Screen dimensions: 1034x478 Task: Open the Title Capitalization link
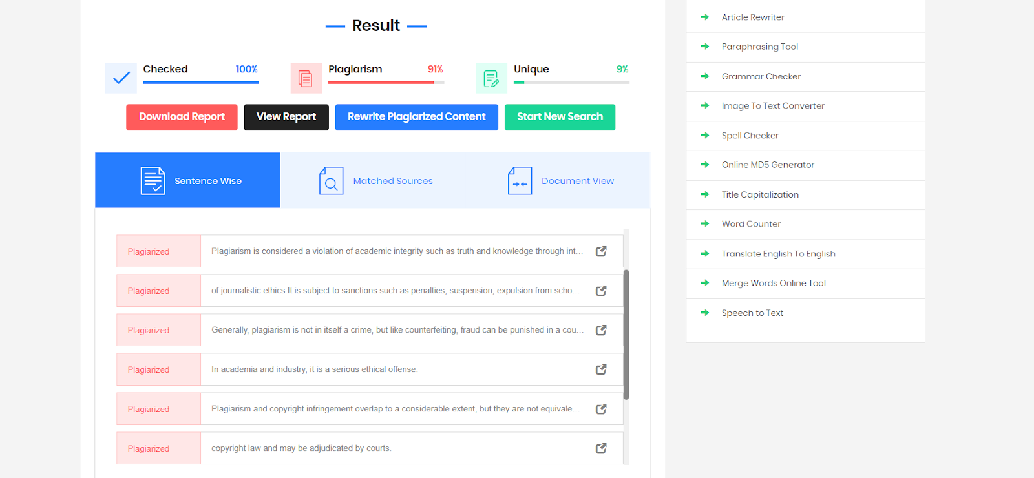tap(760, 194)
